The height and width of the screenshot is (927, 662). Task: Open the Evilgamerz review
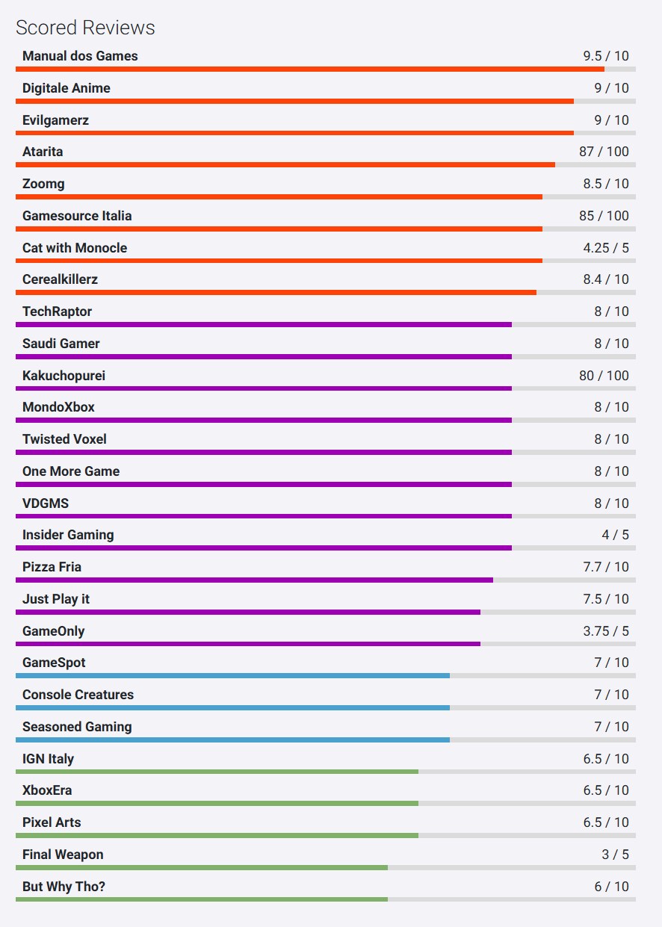[x=55, y=120]
